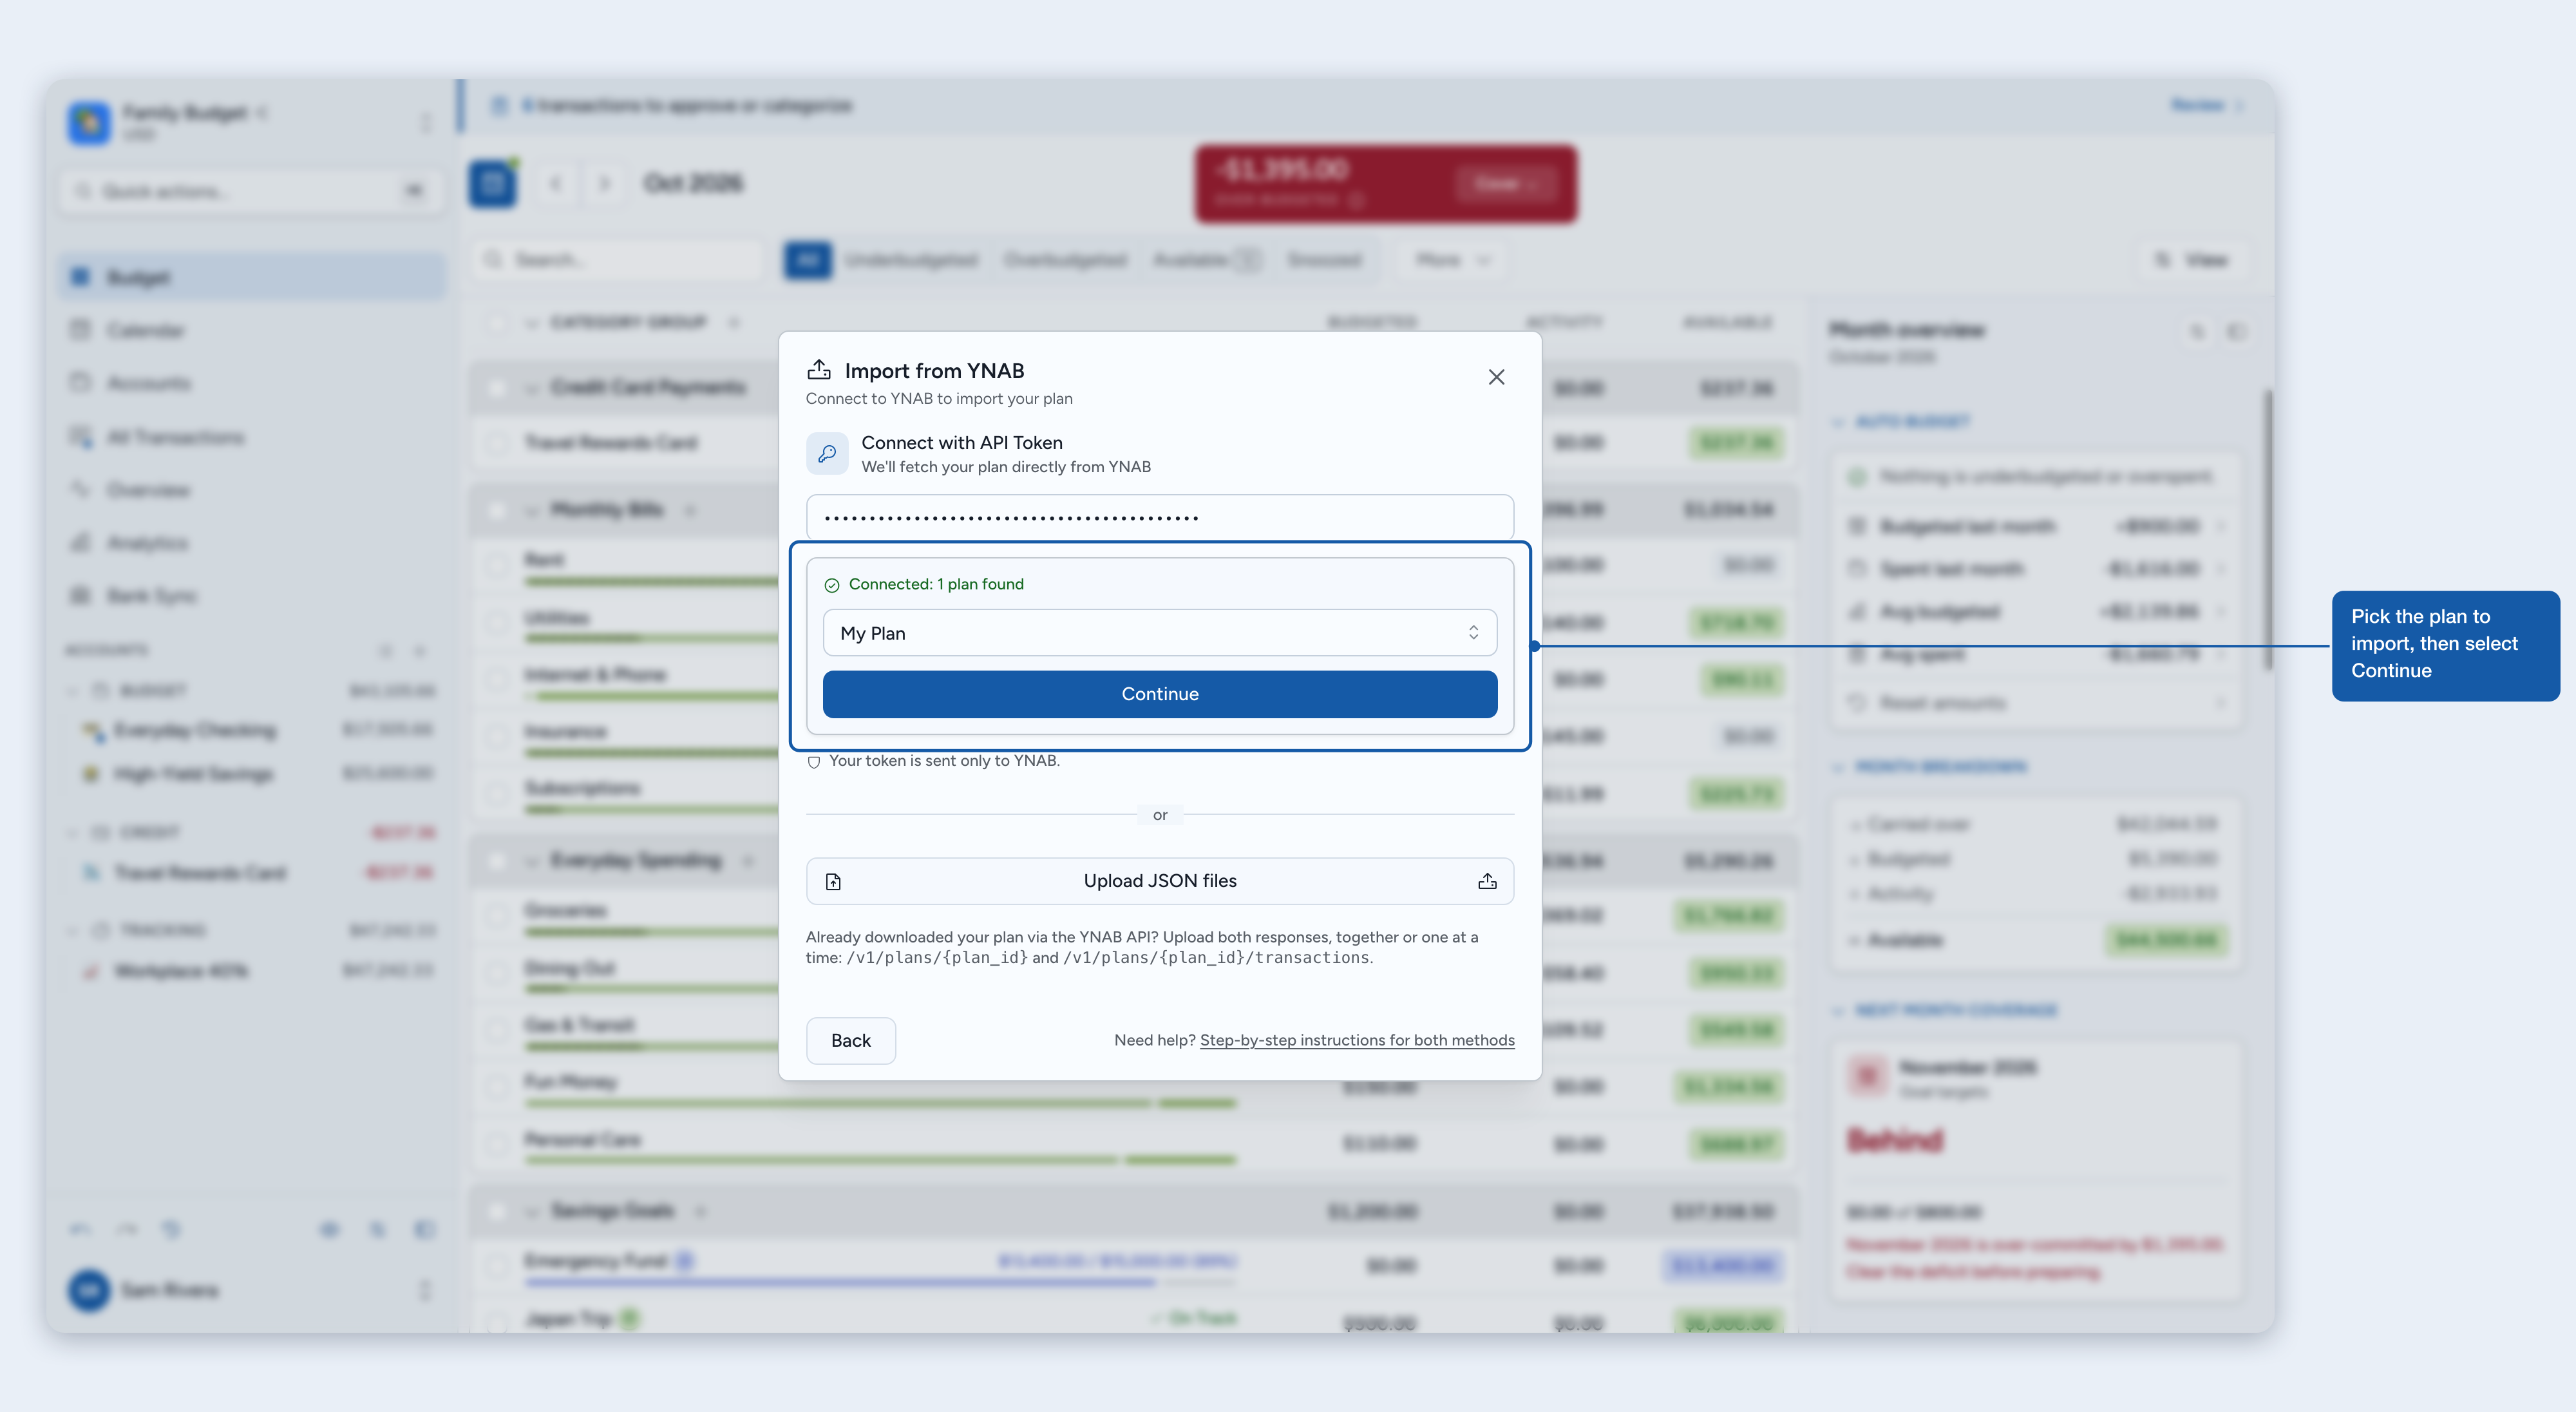Open the My Plan dropdown
2576x1412 pixels.
(x=1160, y=633)
